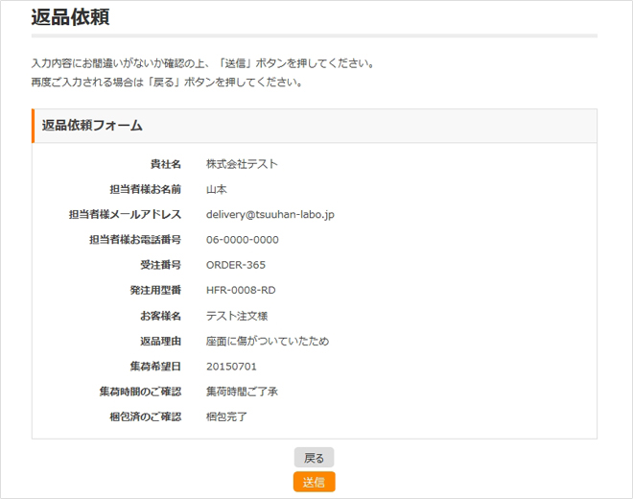
Task: Click the phone number 06-0000-0000
Action: (x=242, y=240)
